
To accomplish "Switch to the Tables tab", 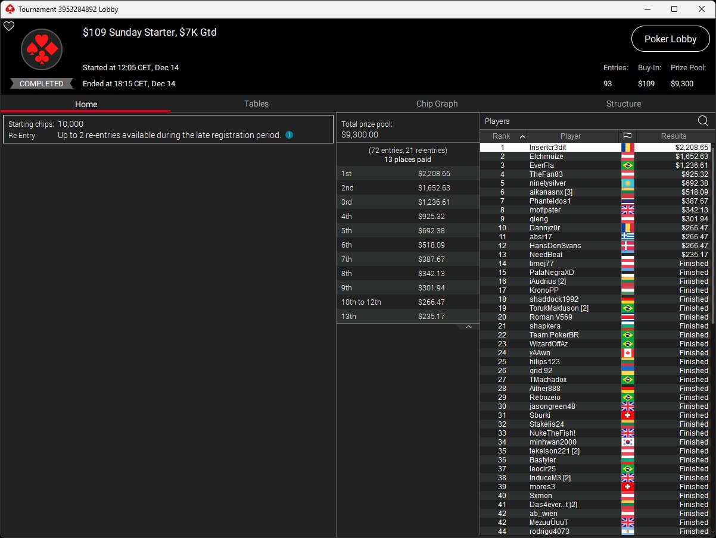I will point(256,104).
